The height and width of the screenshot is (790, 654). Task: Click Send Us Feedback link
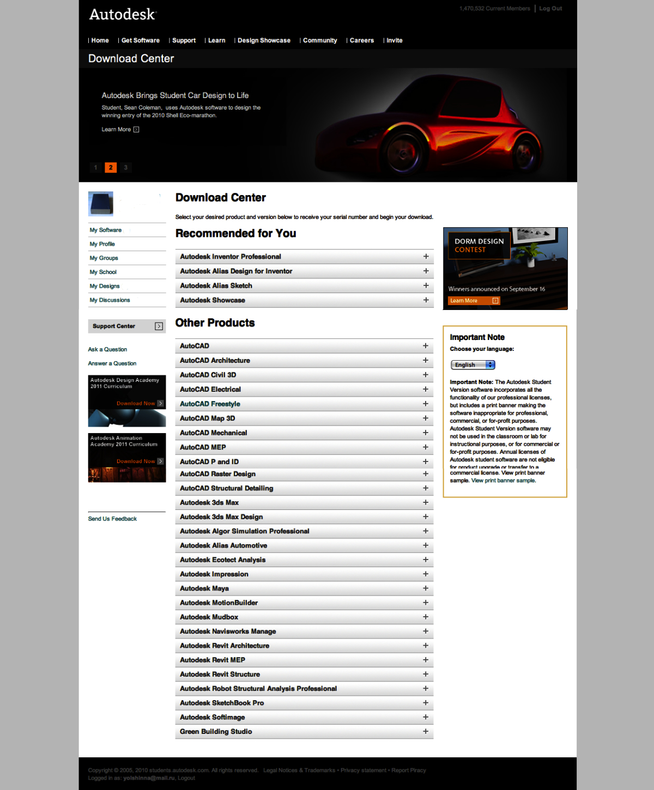(112, 519)
